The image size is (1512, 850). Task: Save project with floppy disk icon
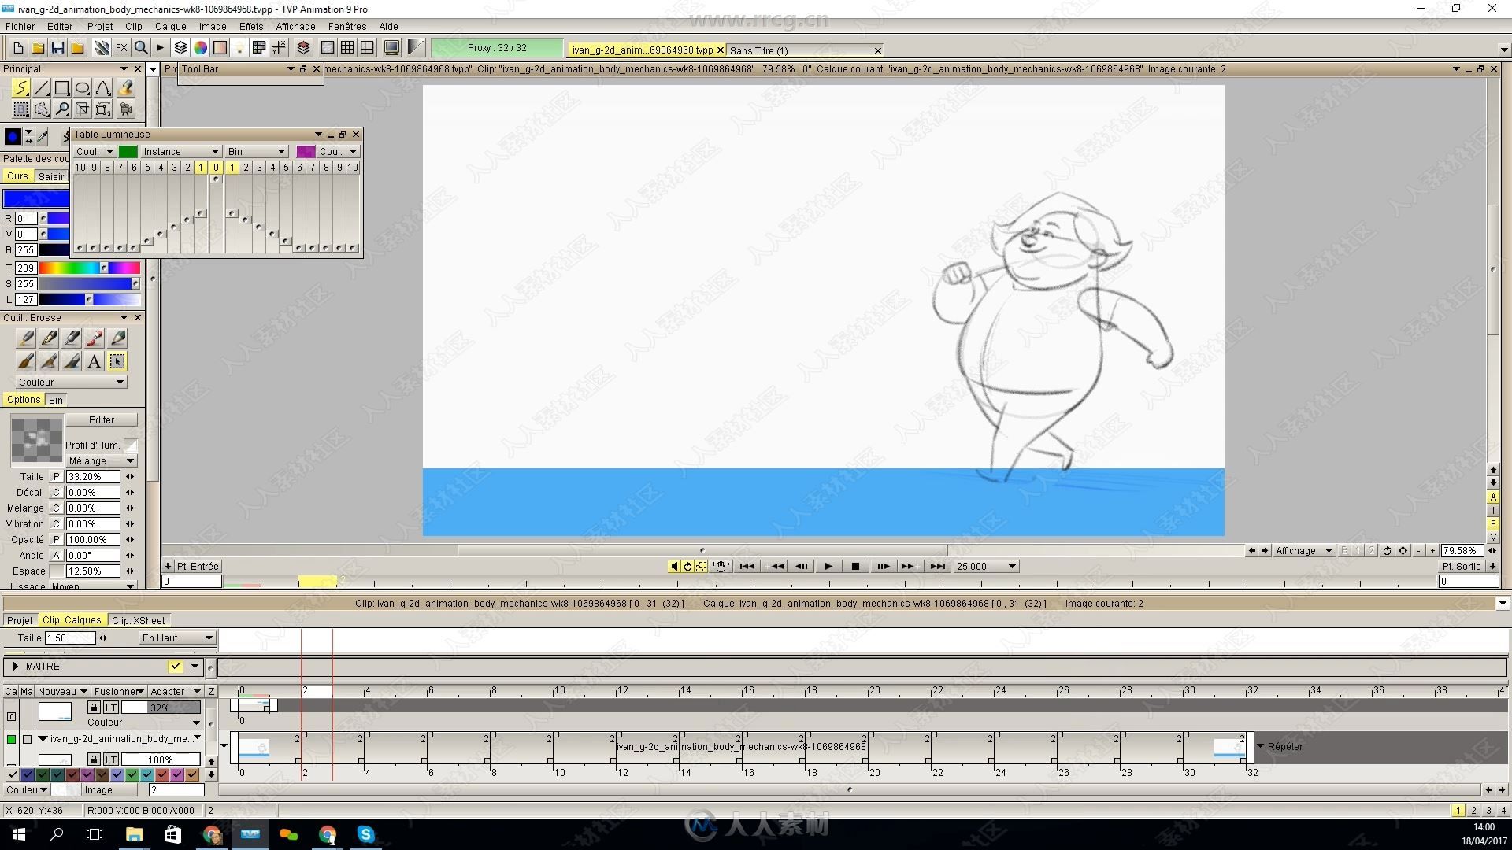coord(57,48)
